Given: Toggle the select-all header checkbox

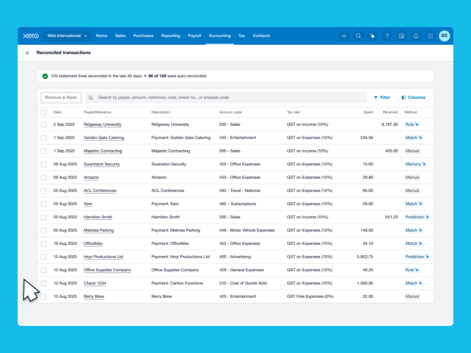Looking at the screenshot, I should tap(44, 112).
